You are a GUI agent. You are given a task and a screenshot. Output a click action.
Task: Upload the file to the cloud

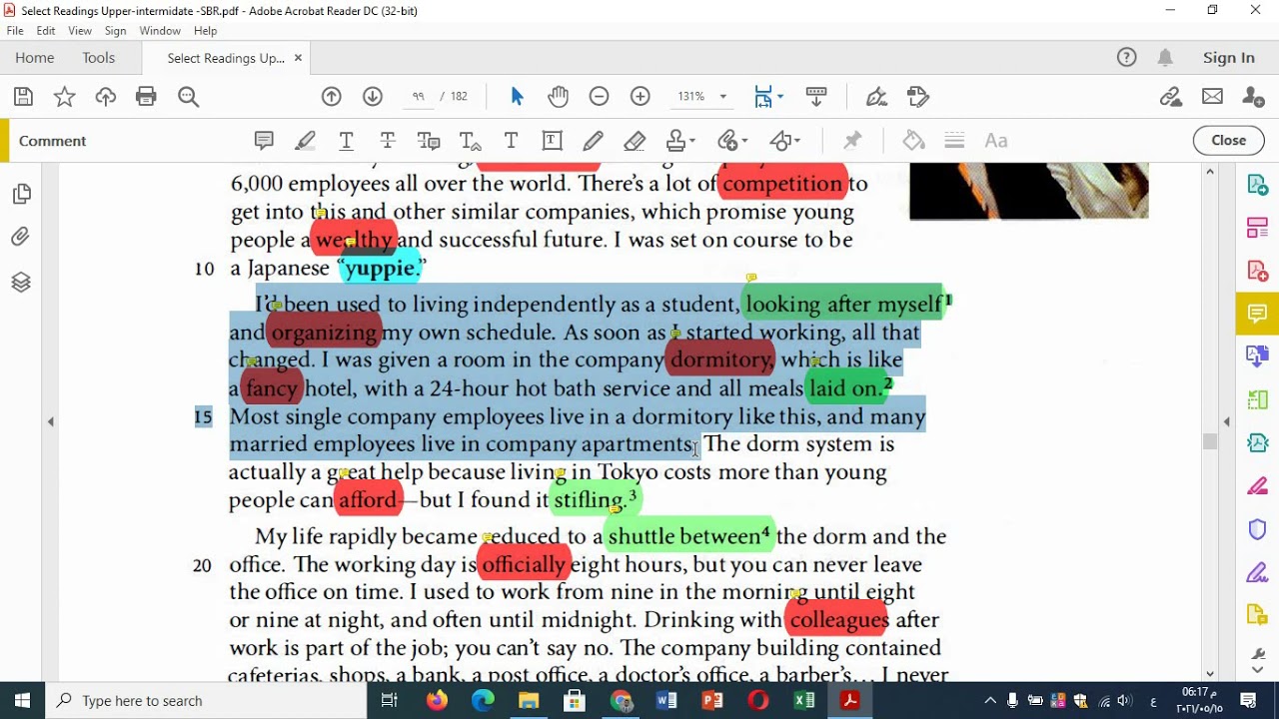(x=106, y=96)
